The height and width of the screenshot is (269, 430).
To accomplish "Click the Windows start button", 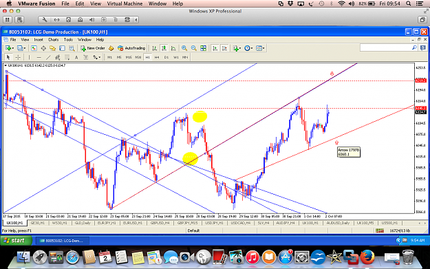I will point(16,241).
